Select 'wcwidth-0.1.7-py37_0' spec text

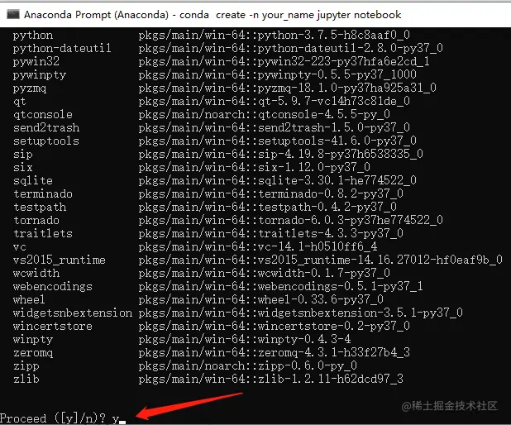point(324,273)
